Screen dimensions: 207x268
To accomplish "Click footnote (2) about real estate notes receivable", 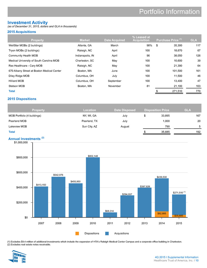I will click(29, 245).
